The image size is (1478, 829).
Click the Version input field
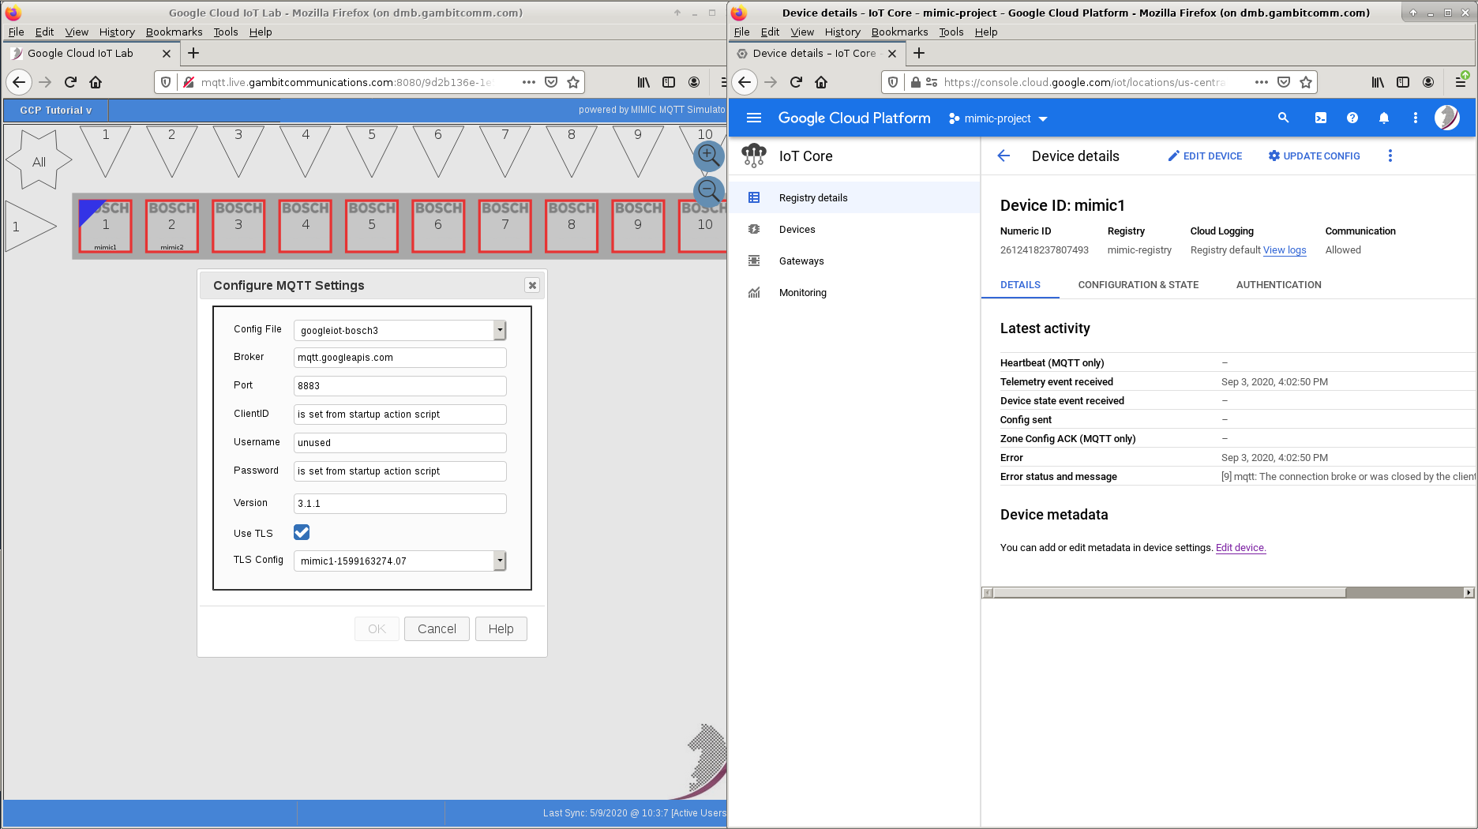coord(400,504)
